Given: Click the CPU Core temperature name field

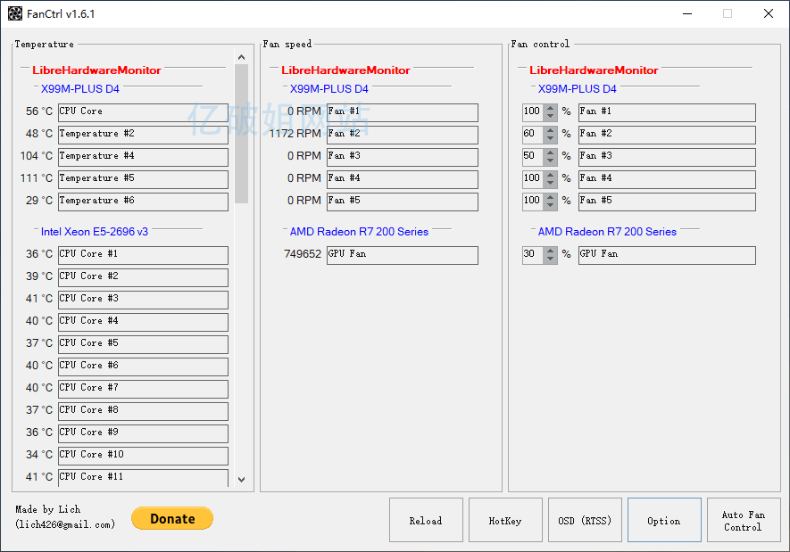Looking at the screenshot, I should pos(143,112).
